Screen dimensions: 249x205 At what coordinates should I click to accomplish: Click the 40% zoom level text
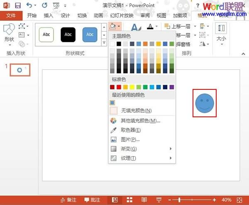click(x=226, y=200)
